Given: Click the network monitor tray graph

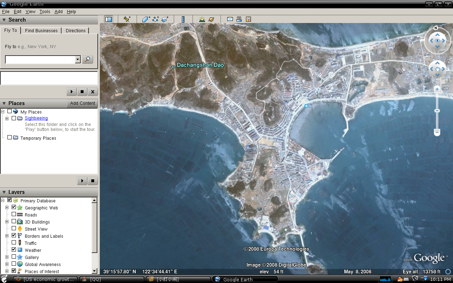Looking at the screenshot, I should click(x=385, y=279).
